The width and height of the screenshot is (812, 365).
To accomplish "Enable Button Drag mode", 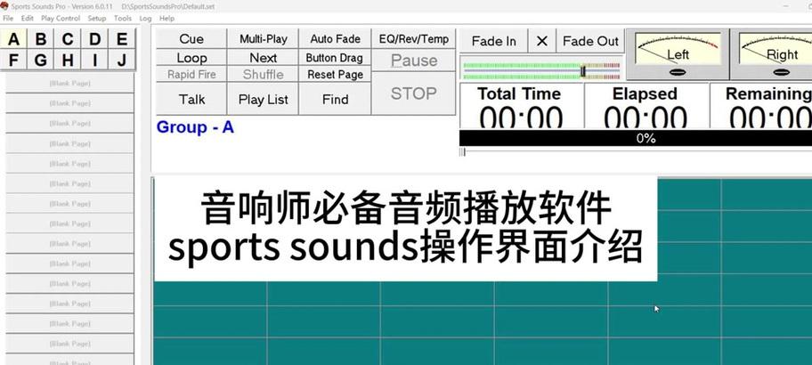I will [x=335, y=58].
